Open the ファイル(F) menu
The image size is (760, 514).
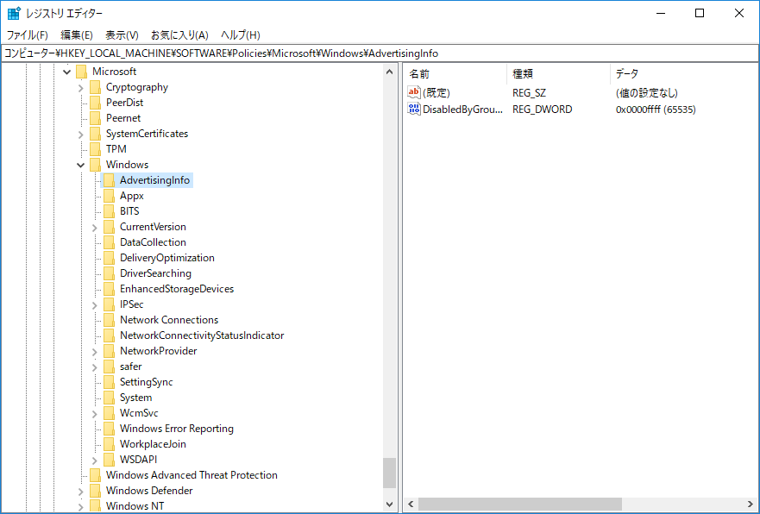coord(28,35)
